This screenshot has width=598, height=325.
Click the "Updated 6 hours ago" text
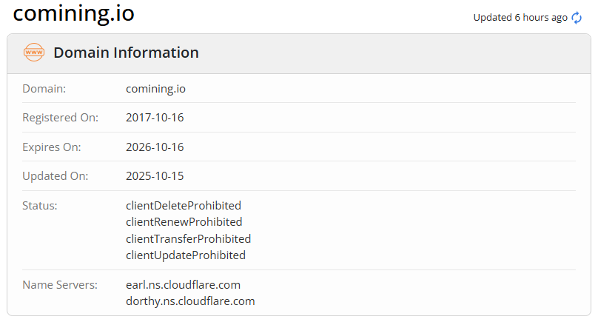tap(520, 17)
